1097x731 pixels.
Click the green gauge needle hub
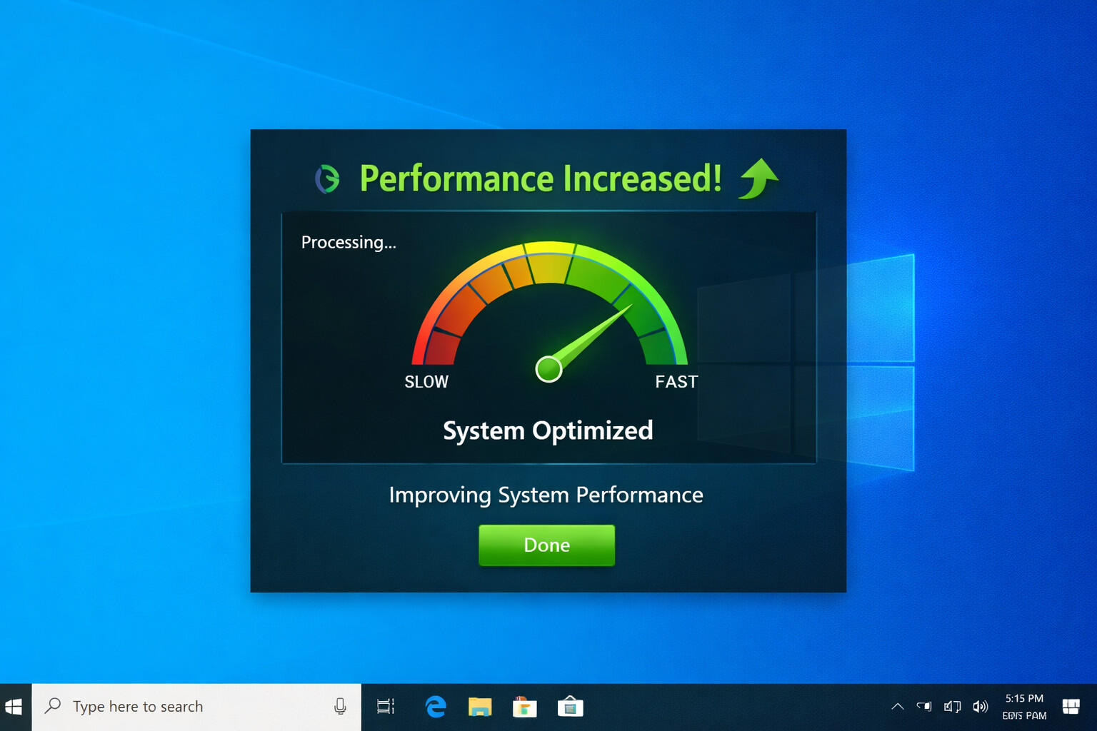(548, 369)
